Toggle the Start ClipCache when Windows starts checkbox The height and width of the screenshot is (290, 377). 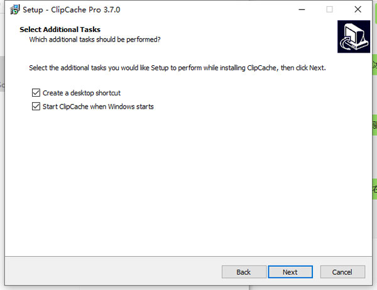35,107
